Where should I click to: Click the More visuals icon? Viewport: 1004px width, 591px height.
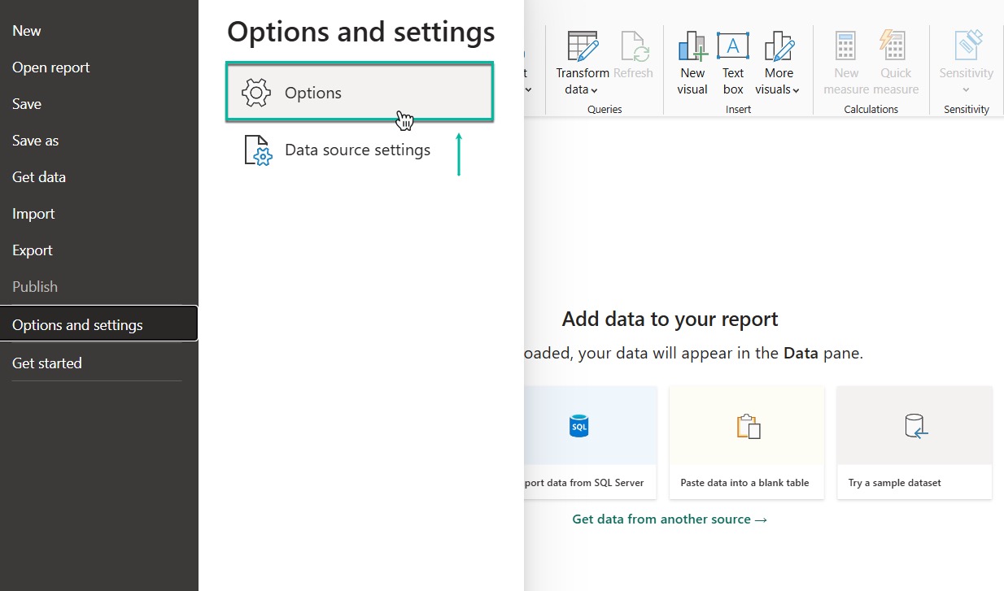[x=779, y=46]
